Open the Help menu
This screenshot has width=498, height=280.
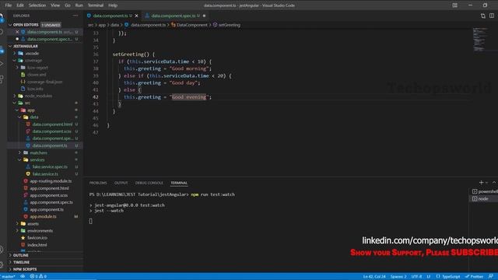click(x=113, y=5)
